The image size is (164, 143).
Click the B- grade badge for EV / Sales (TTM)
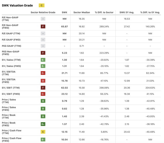tap(43, 60)
